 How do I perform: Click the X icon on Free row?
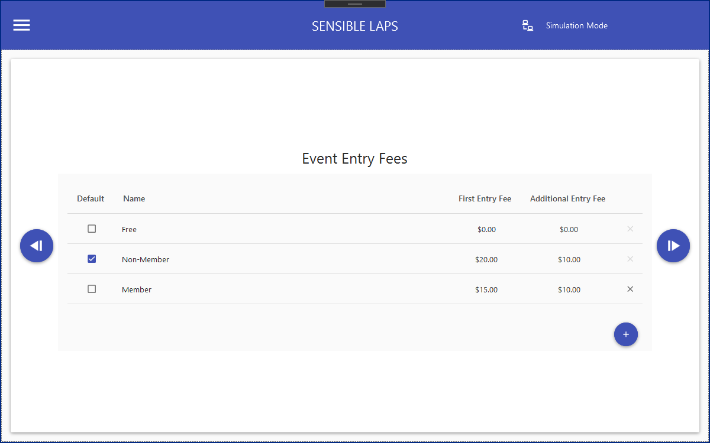click(630, 229)
